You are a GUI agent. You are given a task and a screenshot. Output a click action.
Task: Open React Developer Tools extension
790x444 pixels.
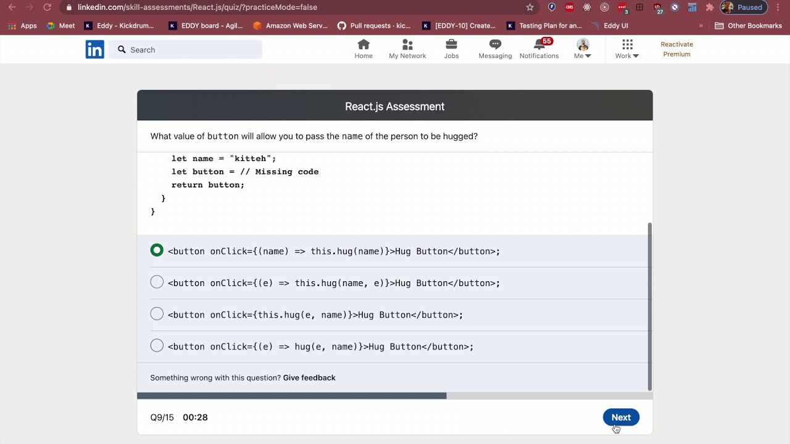(x=587, y=7)
